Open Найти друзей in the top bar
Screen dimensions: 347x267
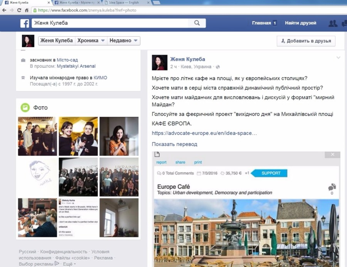300,23
